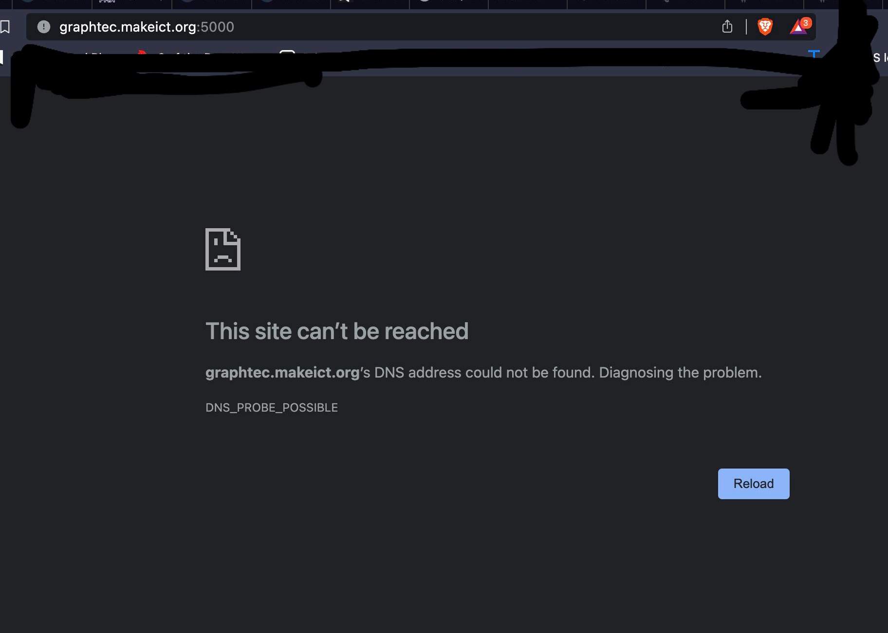Click the Reload button
This screenshot has height=633, width=888.
754,484
